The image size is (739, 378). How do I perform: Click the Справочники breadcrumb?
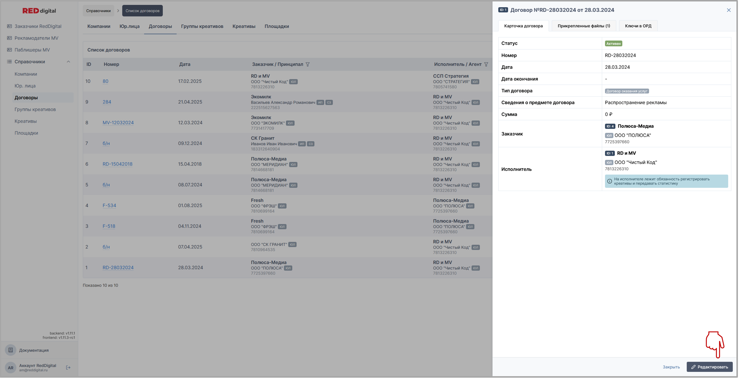click(x=98, y=11)
